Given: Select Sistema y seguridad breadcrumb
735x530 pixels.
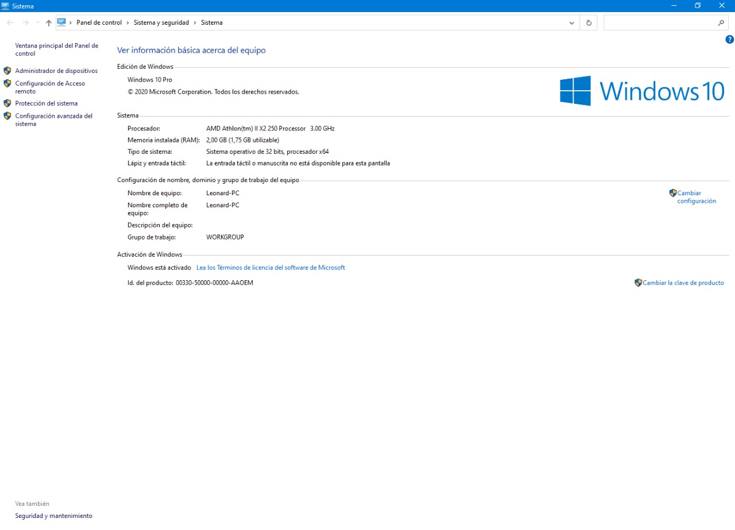Looking at the screenshot, I should click(161, 22).
